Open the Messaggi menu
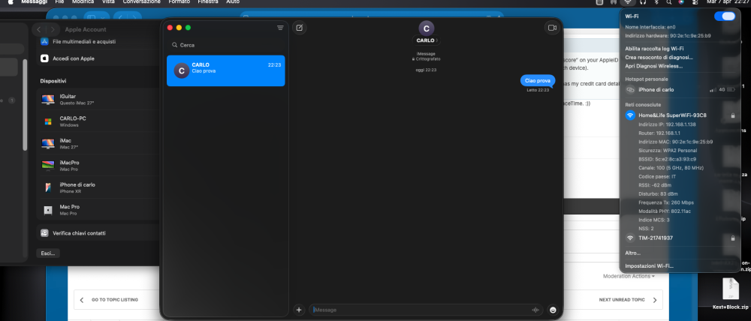This screenshot has height=321, width=751. coord(34,2)
